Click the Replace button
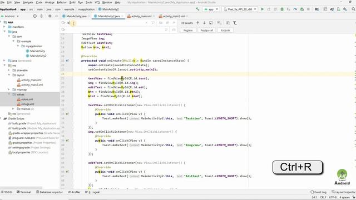Viewport: 356px width, 200px height. coord(188,30)
